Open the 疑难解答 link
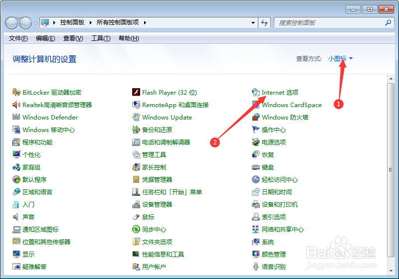 34,267
